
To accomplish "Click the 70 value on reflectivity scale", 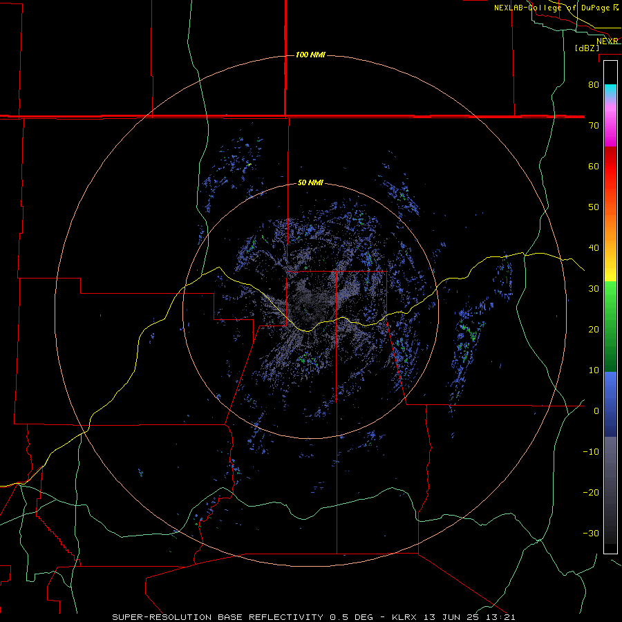I will [594, 125].
